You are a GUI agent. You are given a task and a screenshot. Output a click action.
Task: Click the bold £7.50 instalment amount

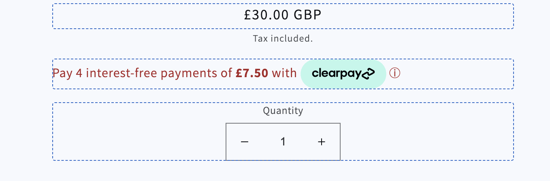252,73
